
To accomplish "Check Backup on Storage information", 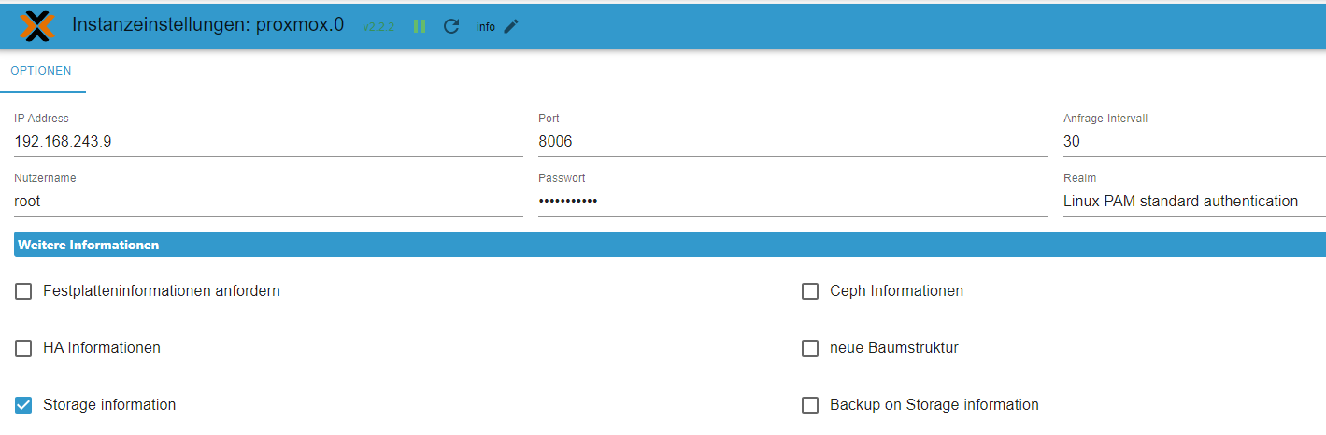I will click(x=810, y=405).
